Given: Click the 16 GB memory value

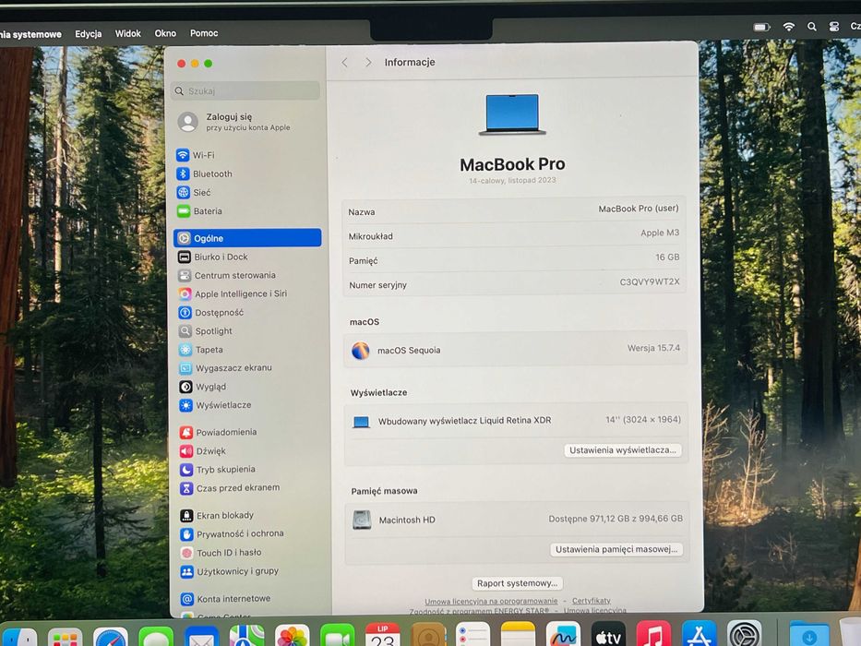Looking at the screenshot, I should coord(667,257).
